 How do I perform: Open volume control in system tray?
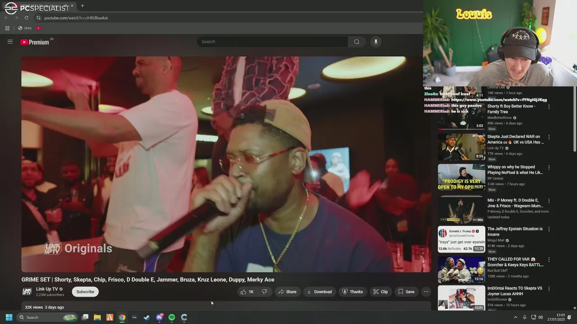click(540, 317)
